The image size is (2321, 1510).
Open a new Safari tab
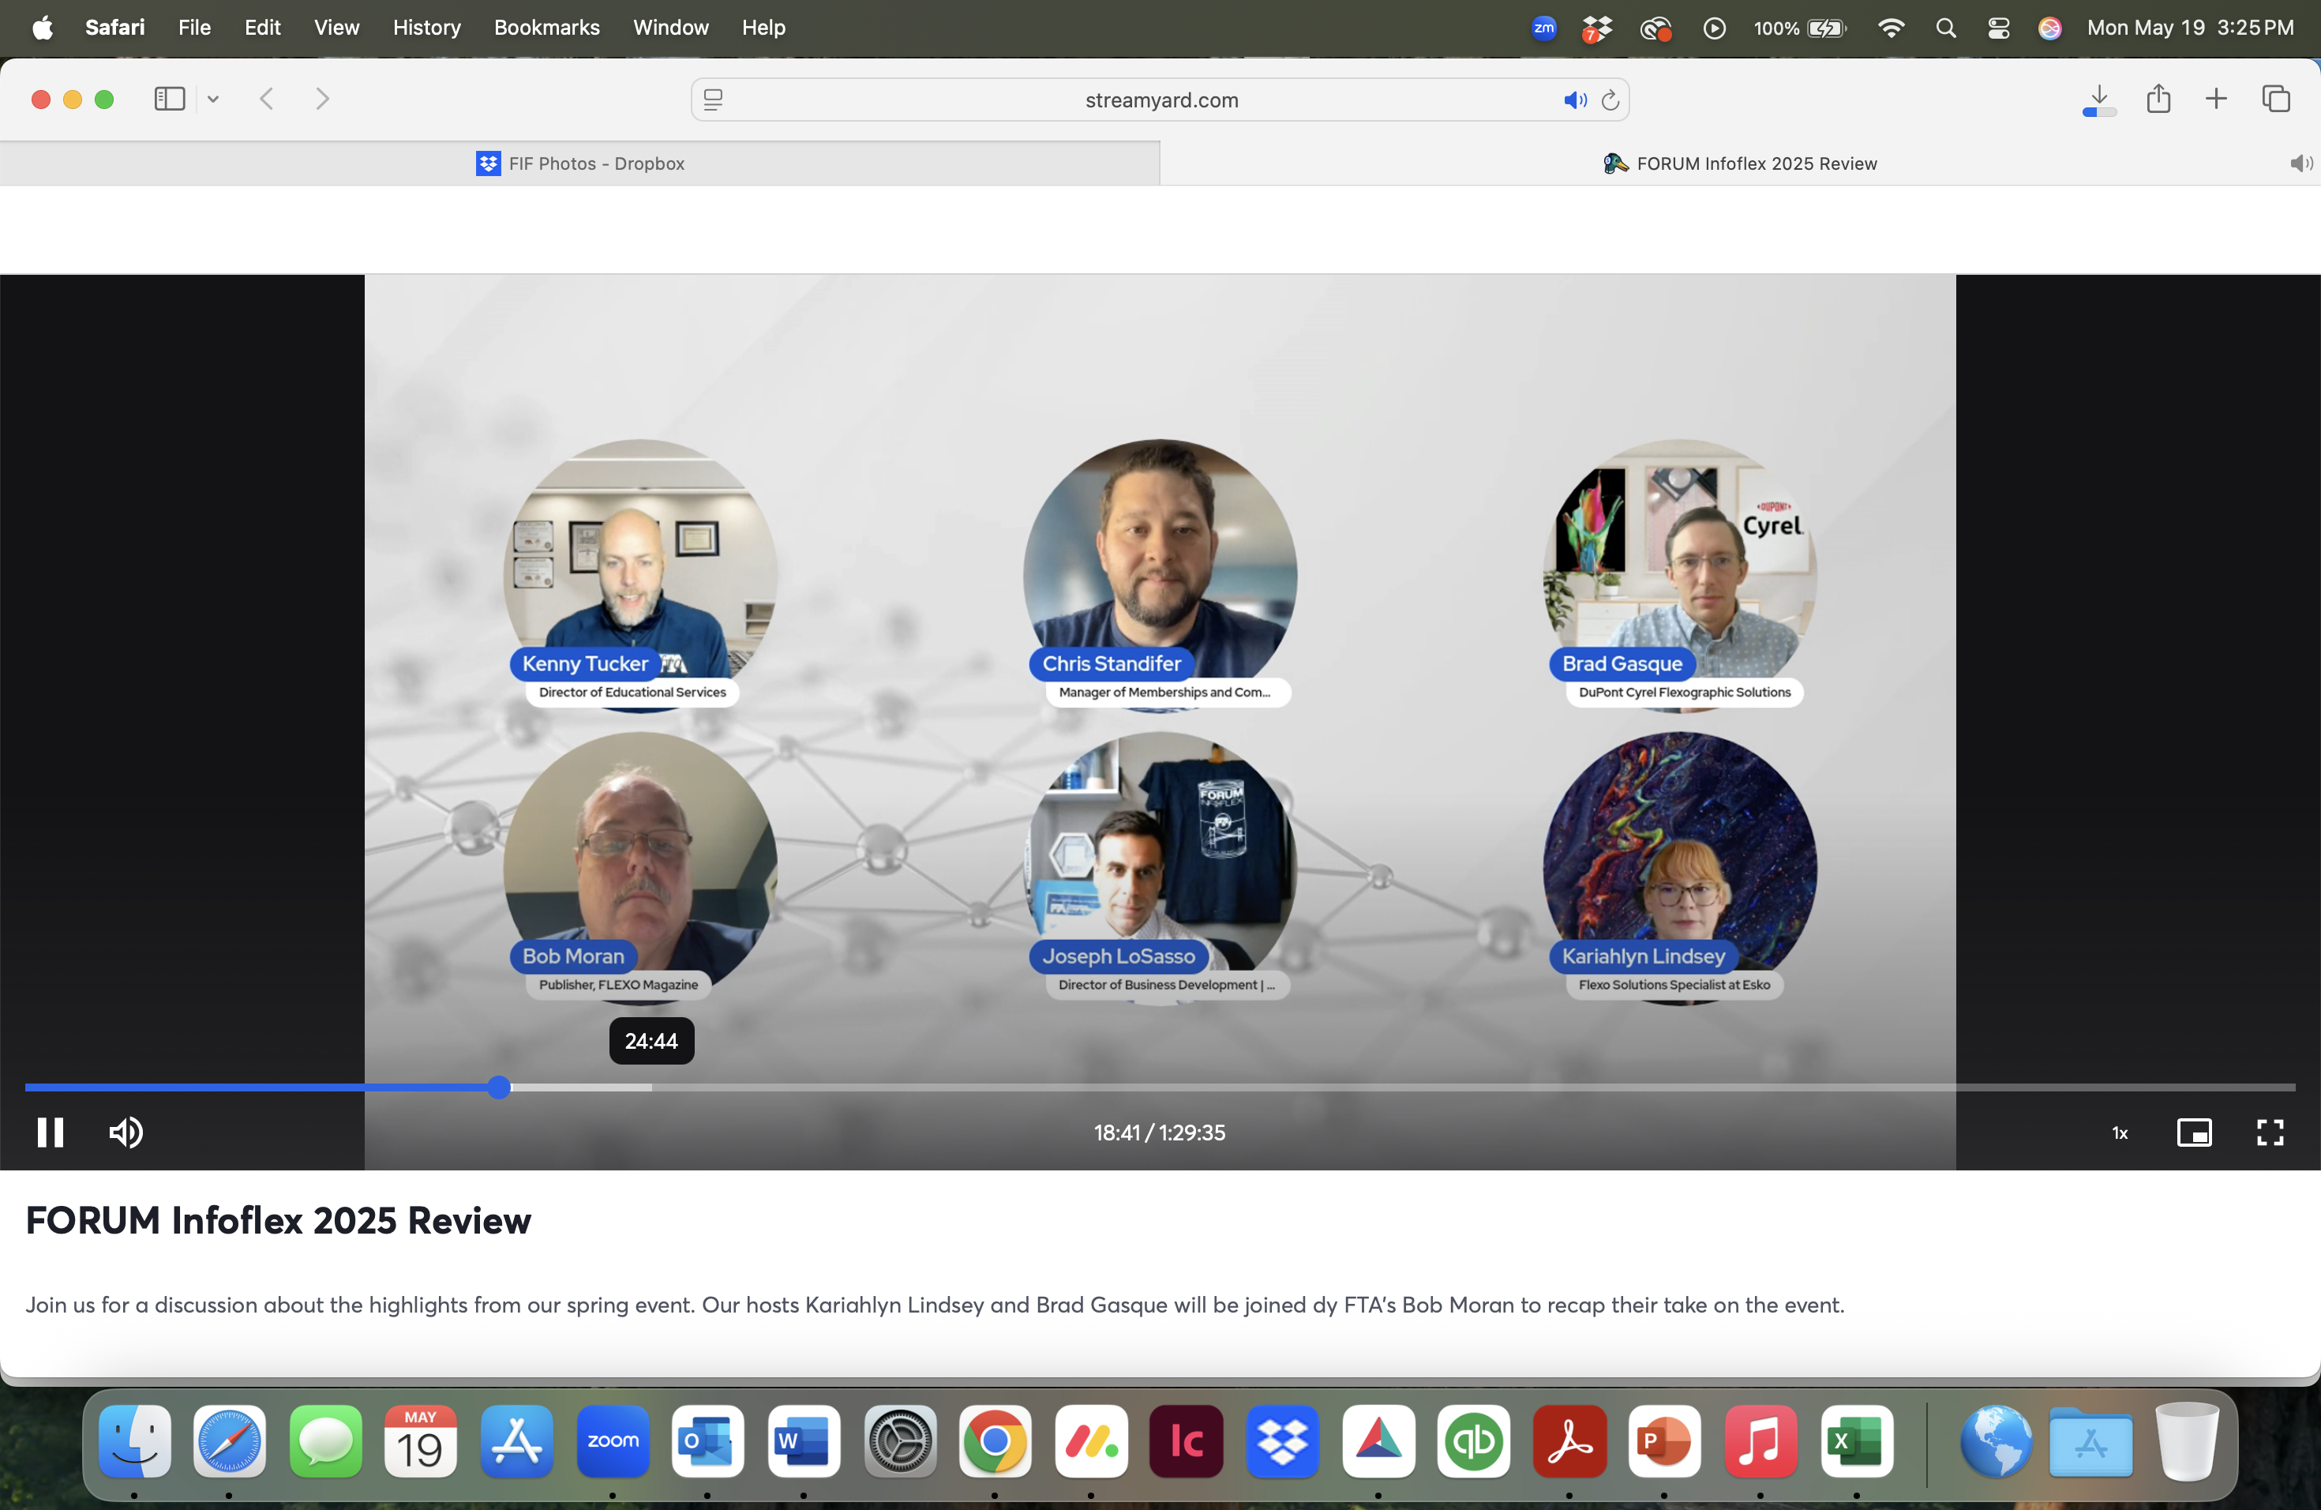(x=2216, y=99)
